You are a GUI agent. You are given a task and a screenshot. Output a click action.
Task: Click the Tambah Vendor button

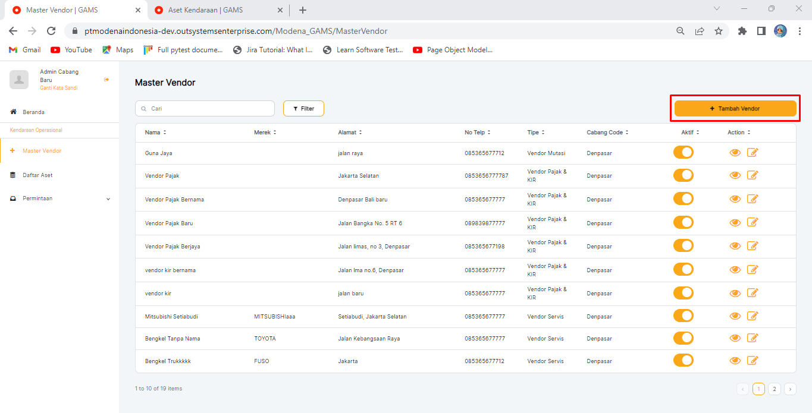[735, 109]
